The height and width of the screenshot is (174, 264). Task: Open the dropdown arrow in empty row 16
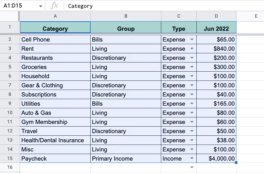[x=192, y=167]
